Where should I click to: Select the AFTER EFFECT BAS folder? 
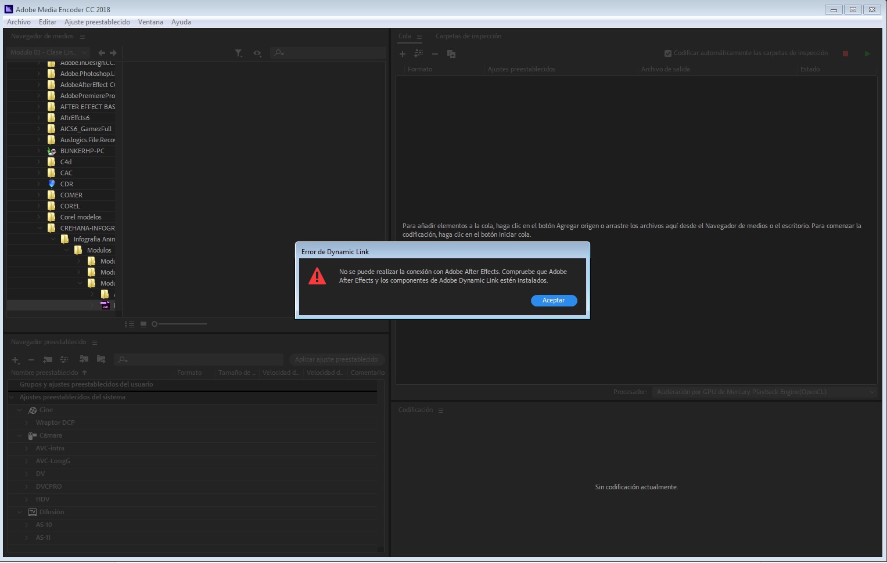tap(87, 107)
